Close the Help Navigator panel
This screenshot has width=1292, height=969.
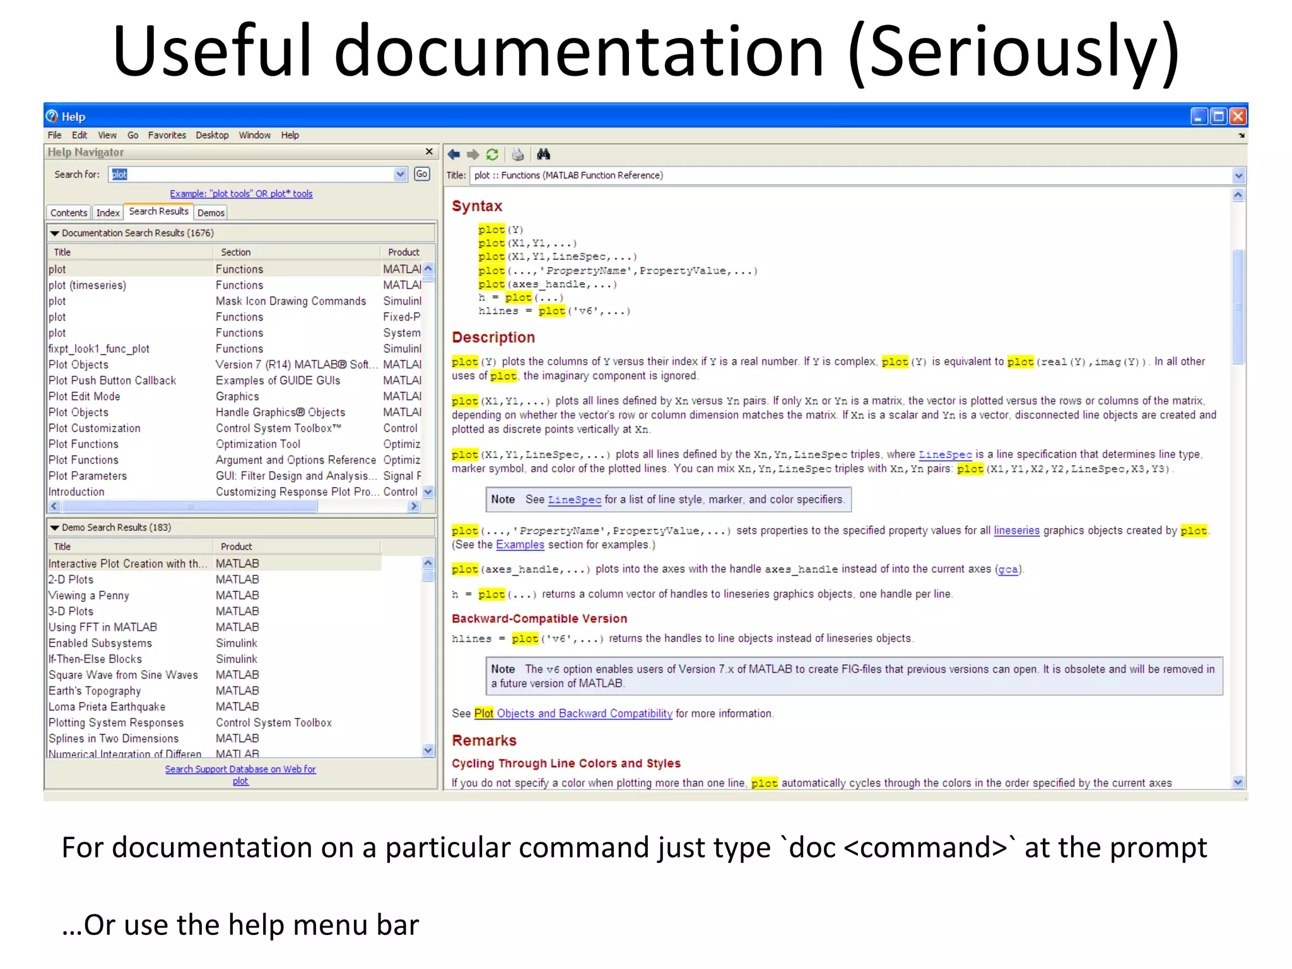tap(429, 152)
